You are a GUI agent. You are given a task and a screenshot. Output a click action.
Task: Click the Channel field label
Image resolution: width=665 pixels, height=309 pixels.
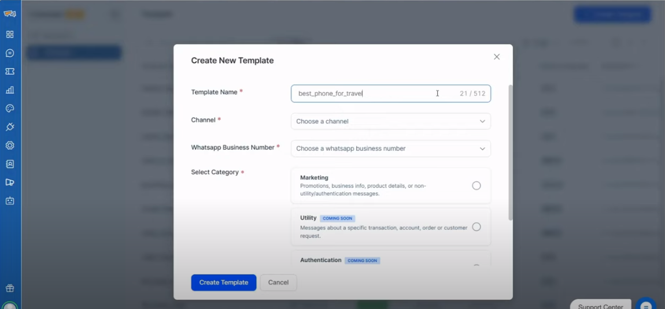tap(203, 120)
